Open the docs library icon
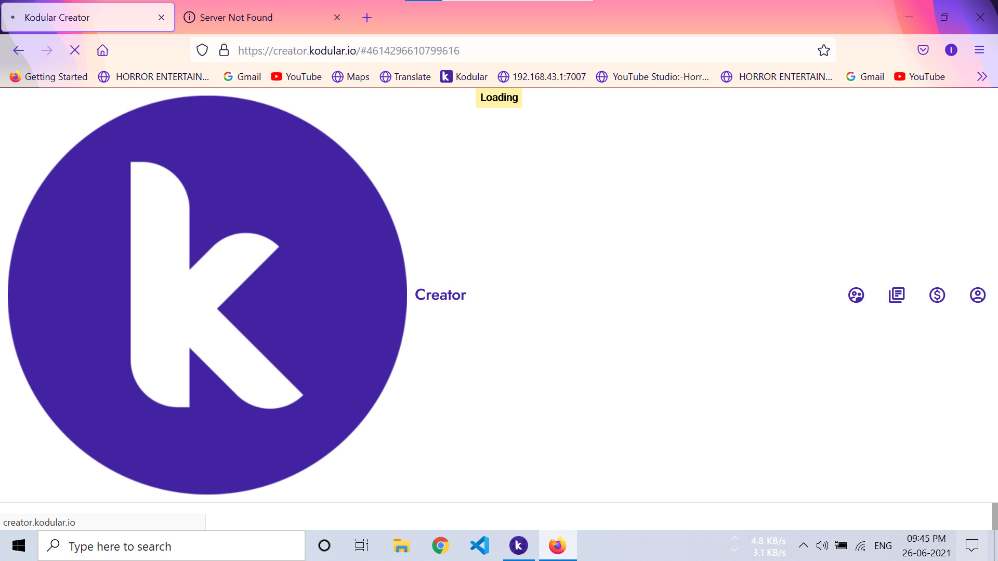This screenshot has width=998, height=561. pos(896,295)
